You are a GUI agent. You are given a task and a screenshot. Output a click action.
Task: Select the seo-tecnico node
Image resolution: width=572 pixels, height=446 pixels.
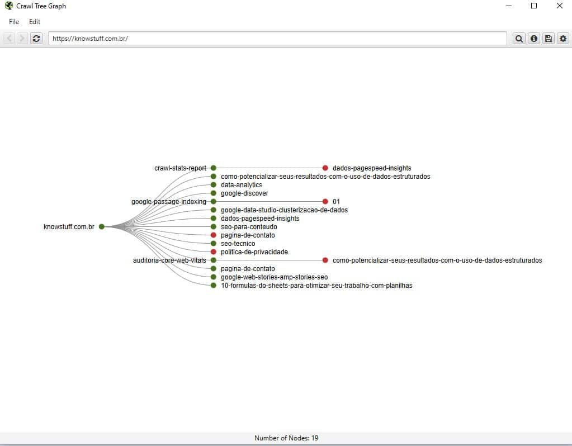[214, 244]
